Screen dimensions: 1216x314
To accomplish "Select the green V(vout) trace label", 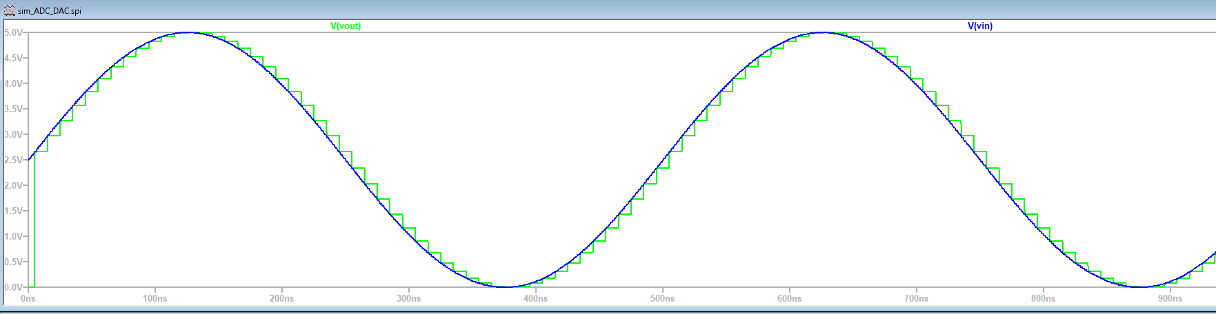I will [x=346, y=26].
